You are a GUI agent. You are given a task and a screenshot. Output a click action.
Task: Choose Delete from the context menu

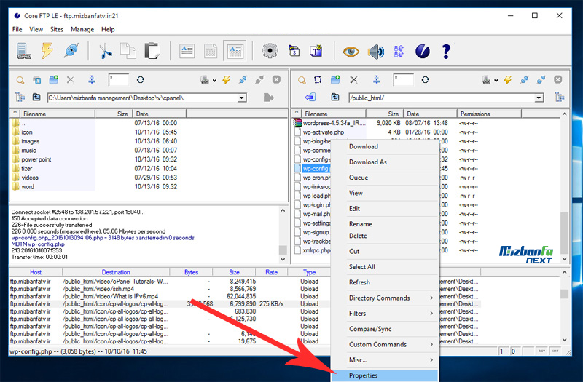(x=385, y=236)
